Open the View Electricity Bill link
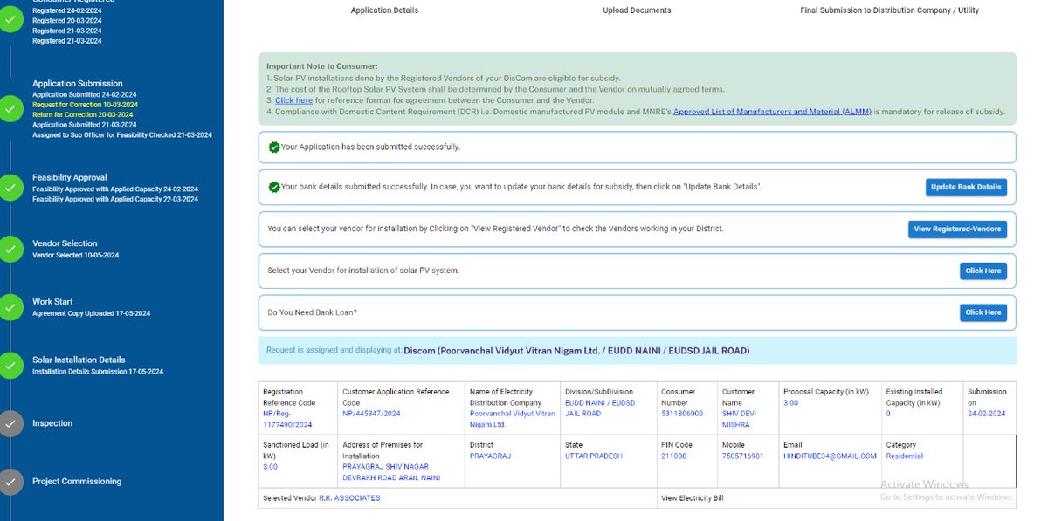 (x=693, y=498)
